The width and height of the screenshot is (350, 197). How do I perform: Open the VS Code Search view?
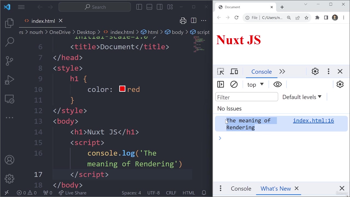coord(10,42)
